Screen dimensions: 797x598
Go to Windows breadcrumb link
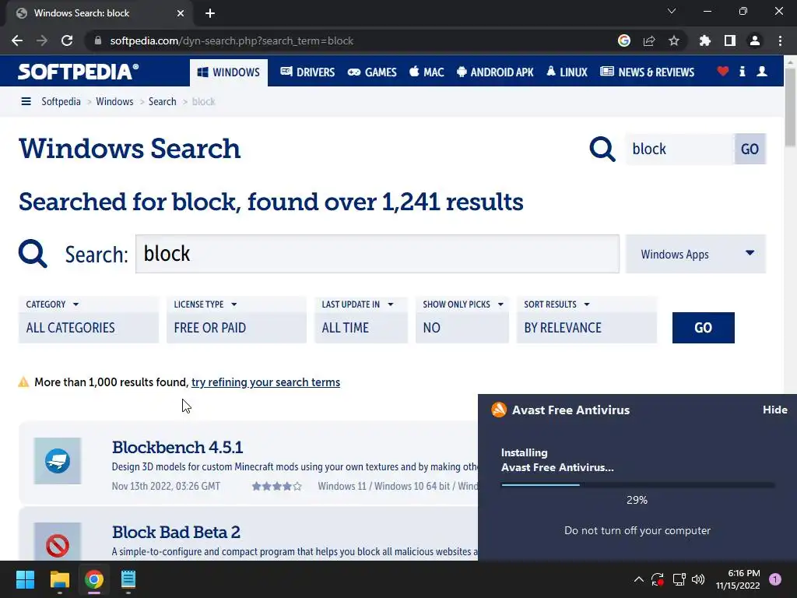coord(114,101)
